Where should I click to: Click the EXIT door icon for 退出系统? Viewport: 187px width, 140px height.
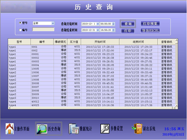coord(137,129)
